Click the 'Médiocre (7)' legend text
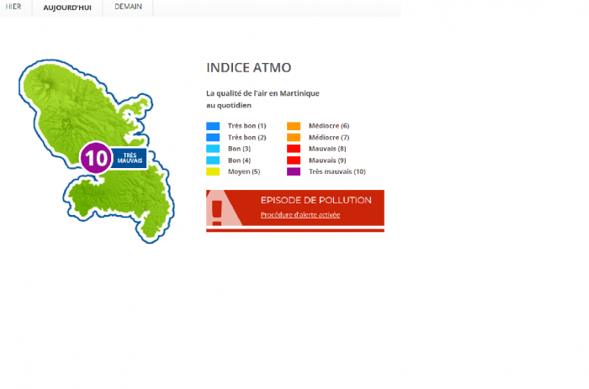This screenshot has height=389, width=589. pyautogui.click(x=329, y=137)
